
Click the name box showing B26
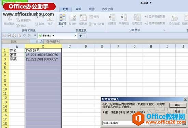coord(16,42)
